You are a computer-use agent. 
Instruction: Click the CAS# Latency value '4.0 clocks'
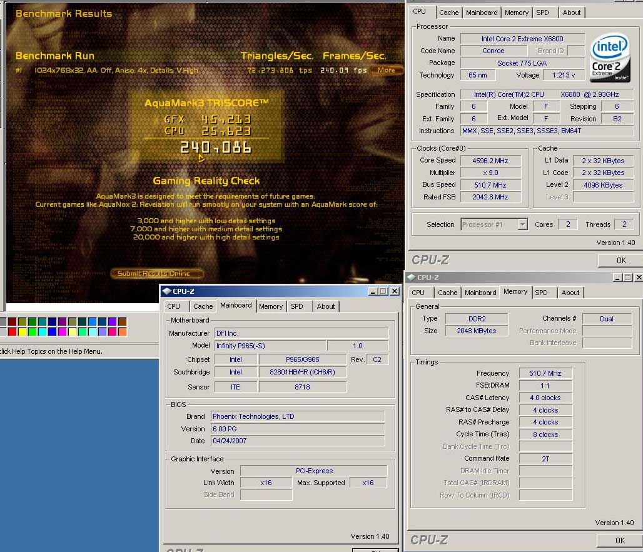[x=545, y=398]
